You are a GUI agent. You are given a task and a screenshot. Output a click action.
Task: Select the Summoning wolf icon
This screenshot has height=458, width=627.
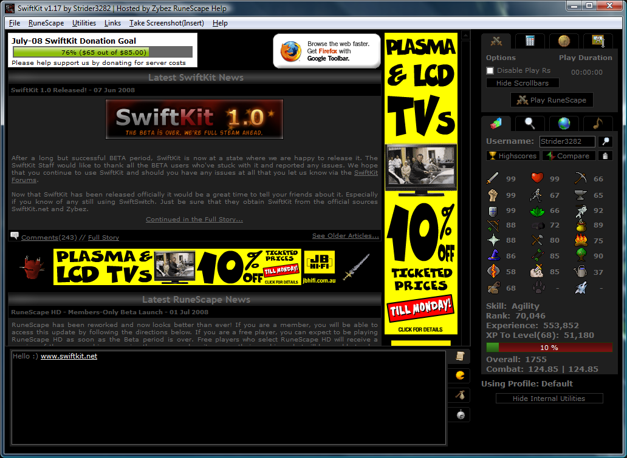coord(581,288)
